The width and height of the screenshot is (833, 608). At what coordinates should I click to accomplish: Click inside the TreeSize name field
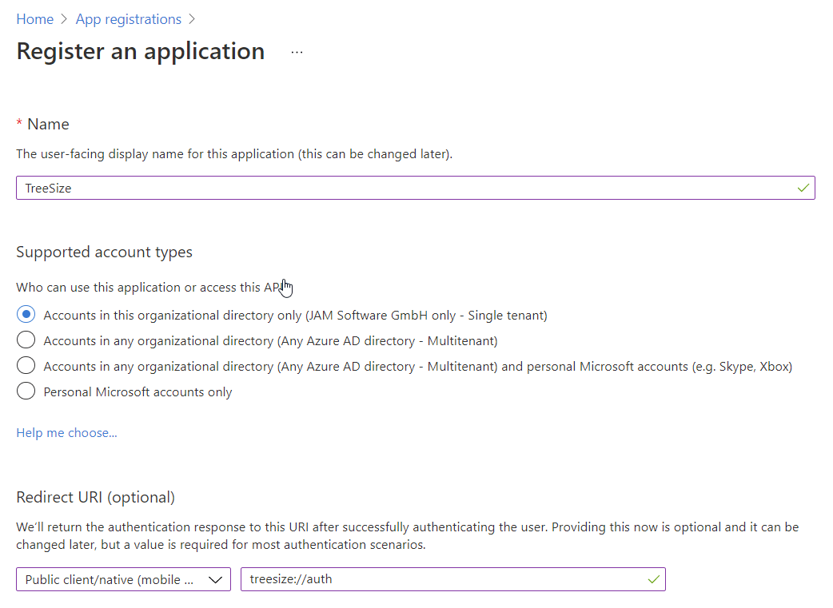[x=320, y=188]
